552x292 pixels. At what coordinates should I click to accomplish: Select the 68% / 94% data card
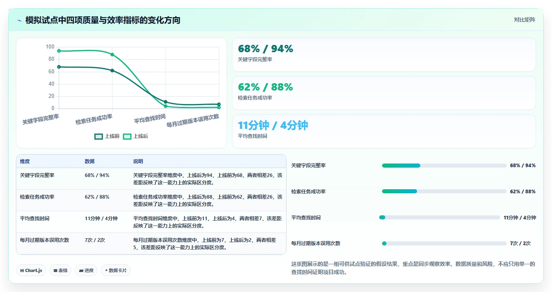pyautogui.click(x=384, y=55)
